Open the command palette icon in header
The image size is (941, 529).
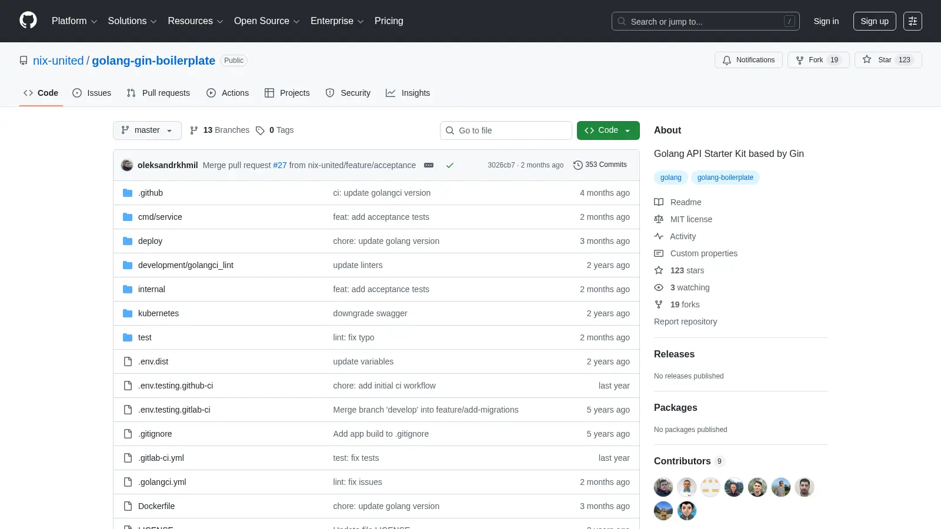click(x=913, y=21)
